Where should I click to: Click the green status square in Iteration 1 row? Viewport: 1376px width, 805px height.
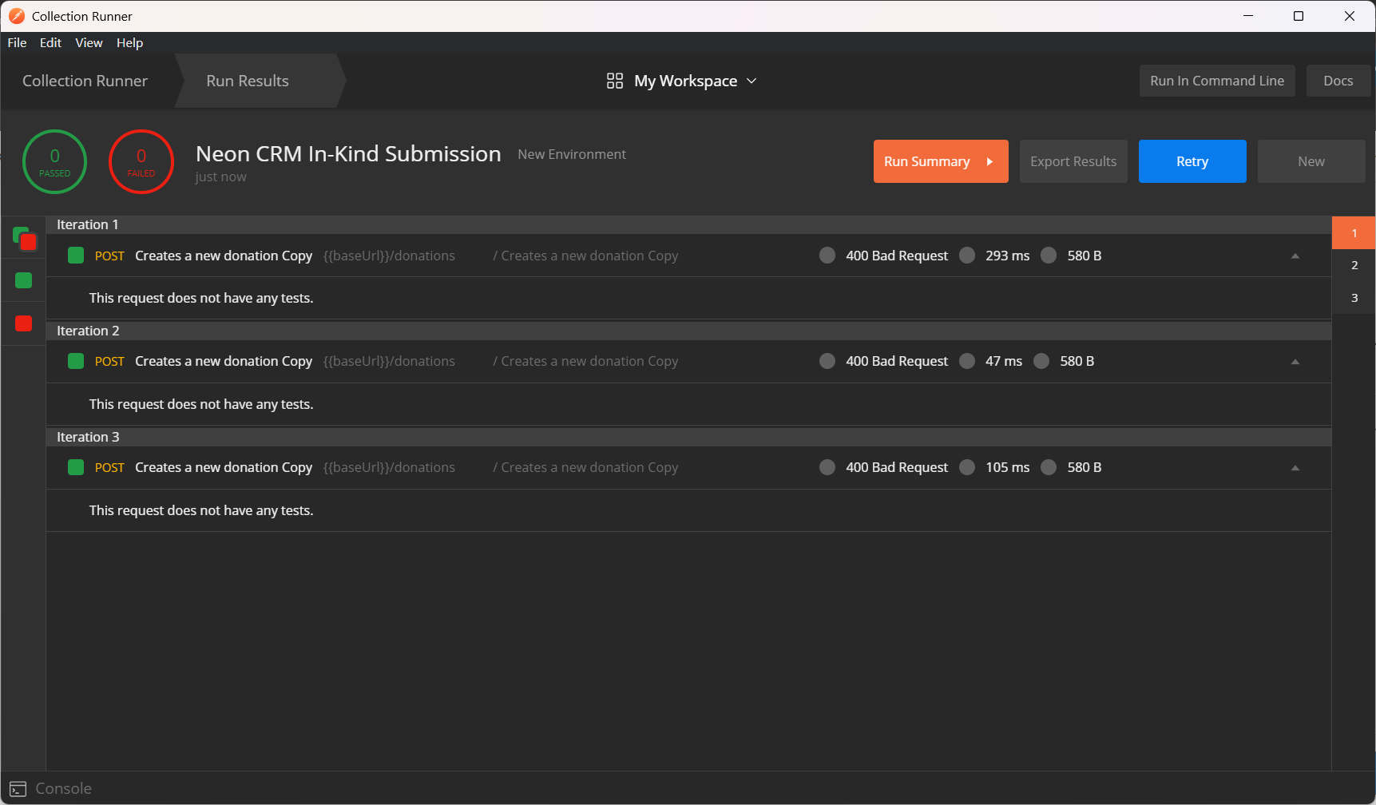pos(76,256)
